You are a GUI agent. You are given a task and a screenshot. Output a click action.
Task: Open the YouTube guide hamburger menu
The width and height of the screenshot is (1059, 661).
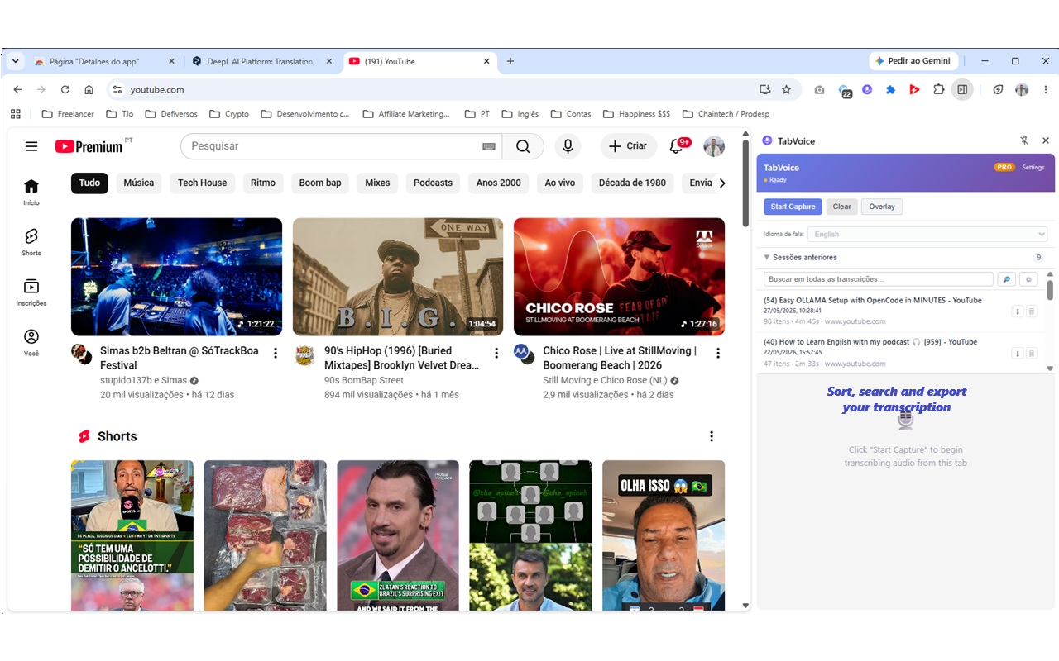(31, 146)
